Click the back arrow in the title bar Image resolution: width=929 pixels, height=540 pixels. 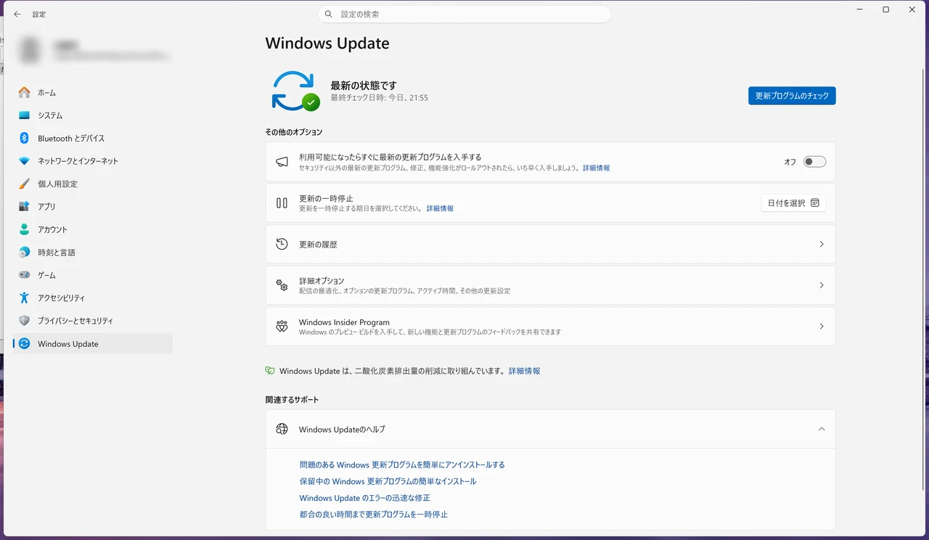point(17,14)
